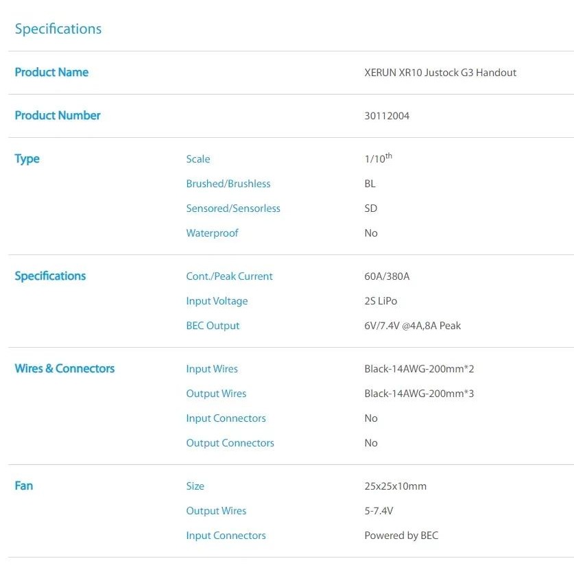Image resolution: width=574 pixels, height=574 pixels.
Task: Click the product number 30112004
Action: pos(387,116)
